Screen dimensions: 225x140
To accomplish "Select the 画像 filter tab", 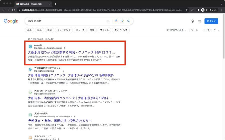I will 29,30.
